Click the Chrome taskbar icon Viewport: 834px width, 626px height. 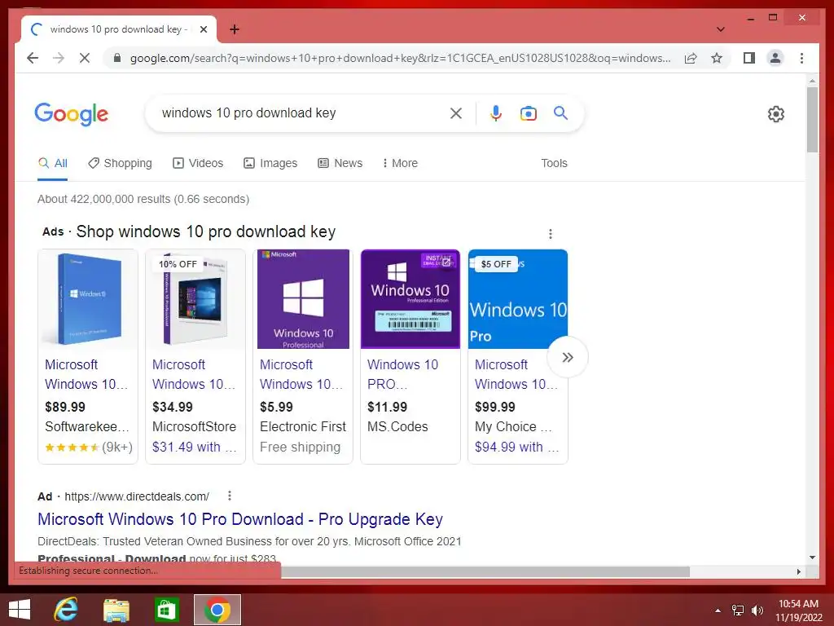click(x=217, y=610)
